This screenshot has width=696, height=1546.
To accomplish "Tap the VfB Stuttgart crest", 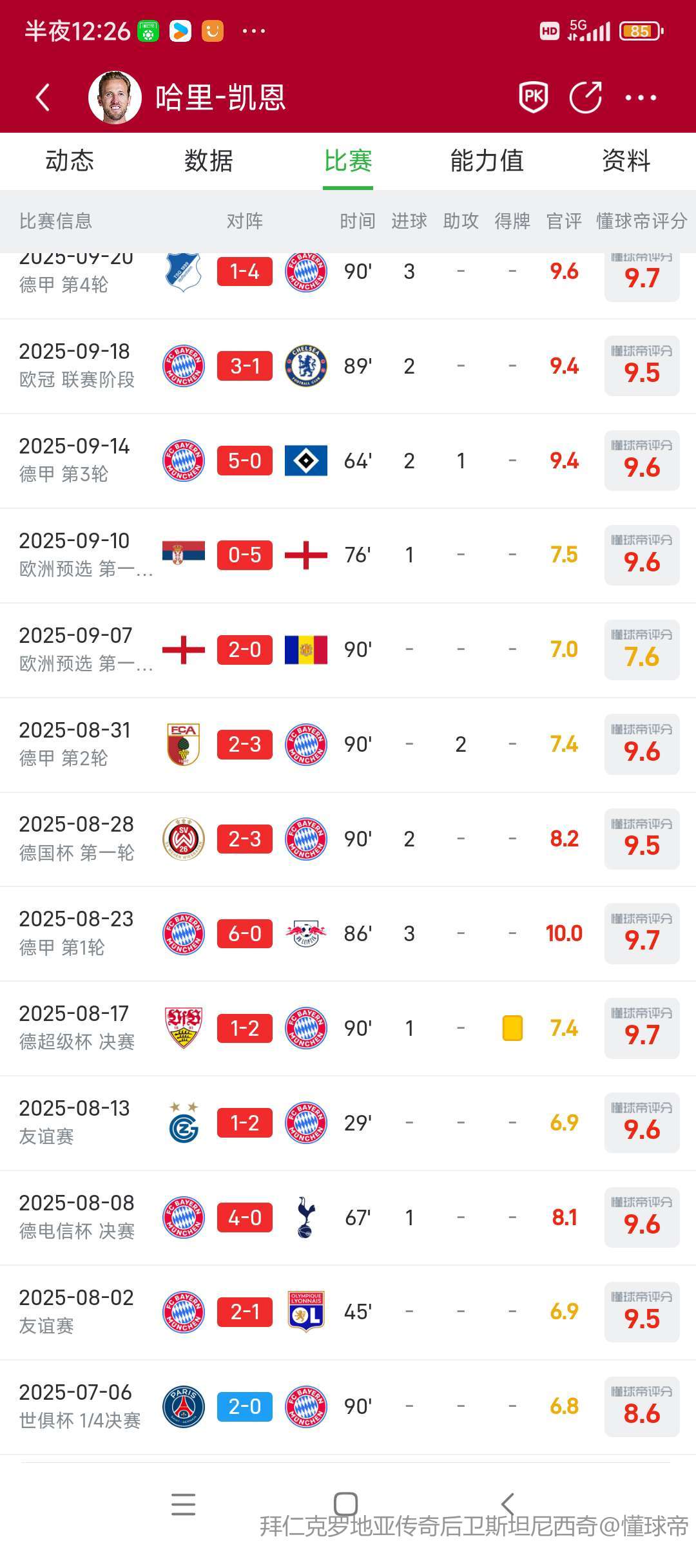I will coord(184,1028).
